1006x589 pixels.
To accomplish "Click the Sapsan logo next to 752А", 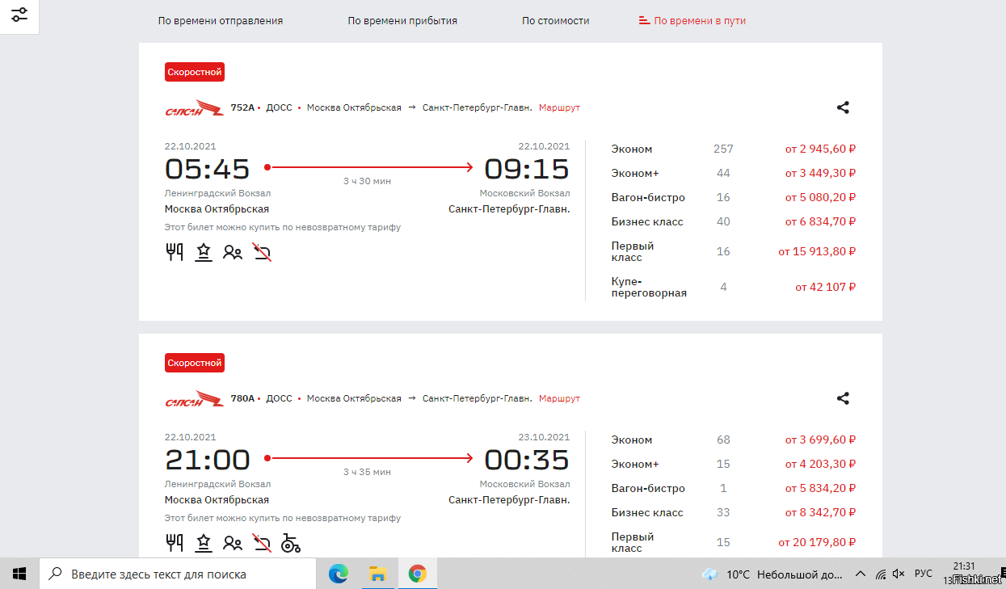I will pyautogui.click(x=195, y=107).
